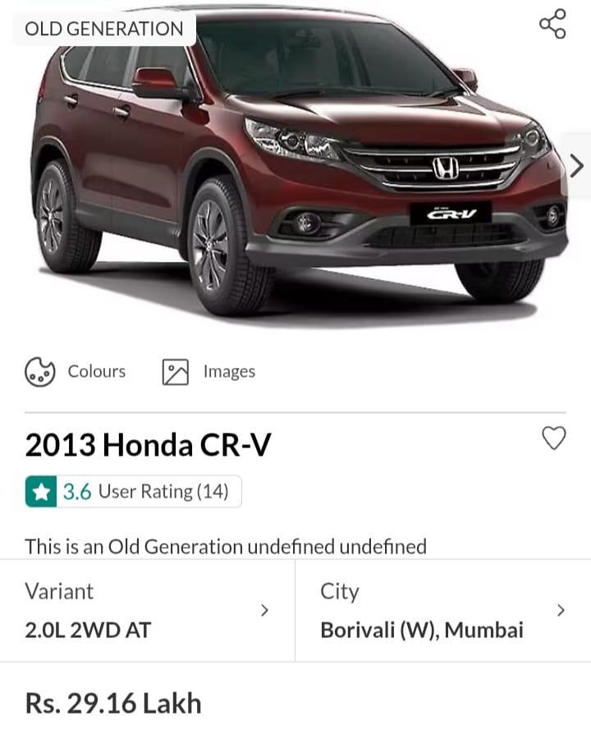
Task: Tap the share icon
Action: click(x=552, y=24)
